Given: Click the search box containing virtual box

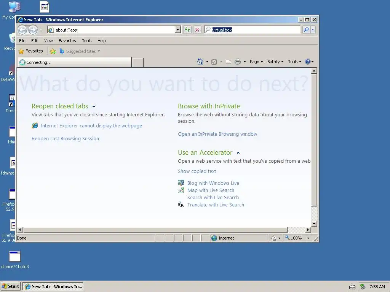Looking at the screenshot, I should [252, 30].
